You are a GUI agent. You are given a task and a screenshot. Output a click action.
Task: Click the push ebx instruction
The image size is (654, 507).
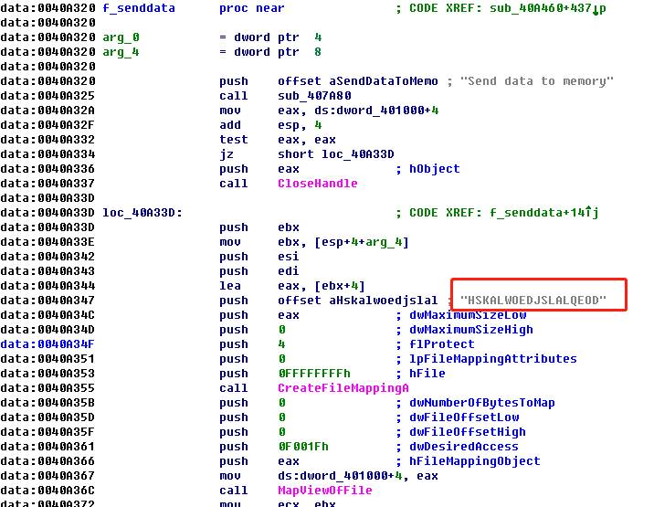point(259,227)
